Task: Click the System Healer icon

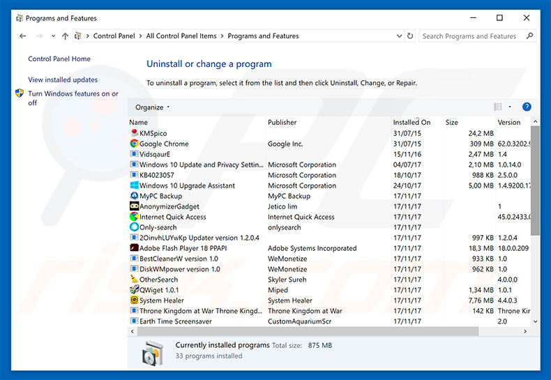Action: 134,300
